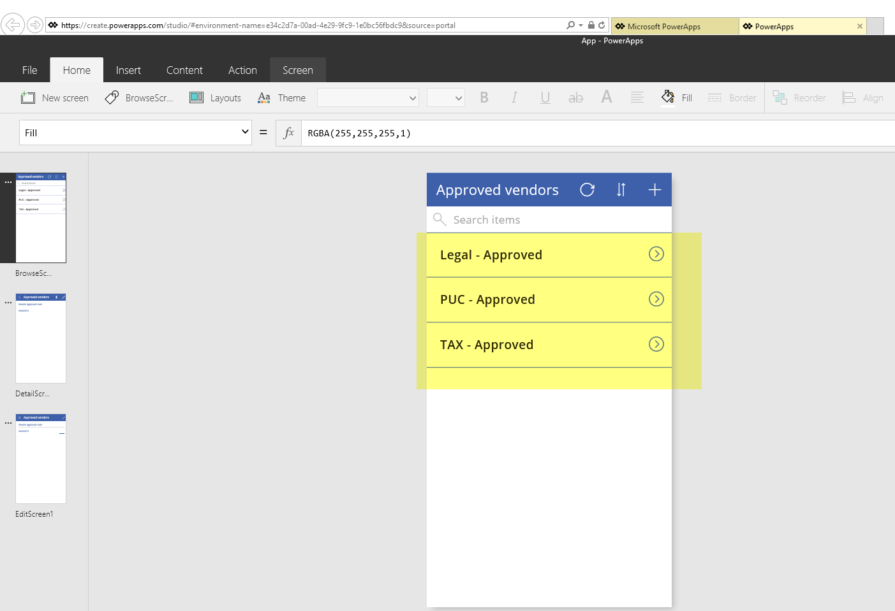Click the browser back arrow button
Image resolution: width=895 pixels, height=611 pixels.
point(12,25)
